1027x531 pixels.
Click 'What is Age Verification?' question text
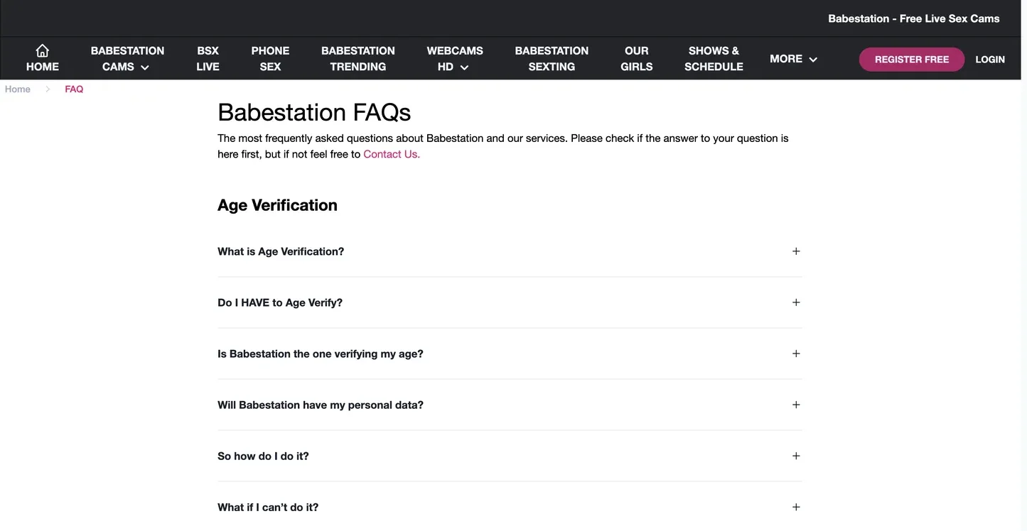(281, 251)
